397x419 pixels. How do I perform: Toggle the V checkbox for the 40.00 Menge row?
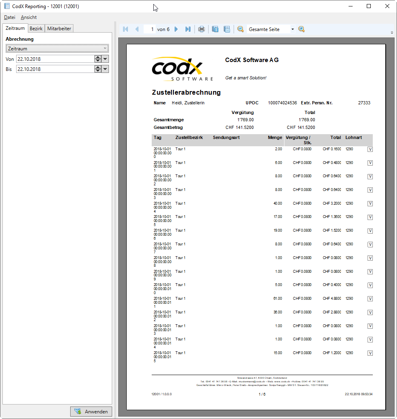click(x=370, y=203)
